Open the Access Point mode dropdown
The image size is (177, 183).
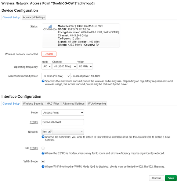click(x=63, y=113)
